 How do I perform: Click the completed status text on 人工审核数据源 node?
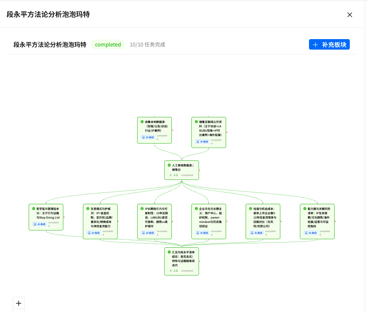[x=187, y=175]
